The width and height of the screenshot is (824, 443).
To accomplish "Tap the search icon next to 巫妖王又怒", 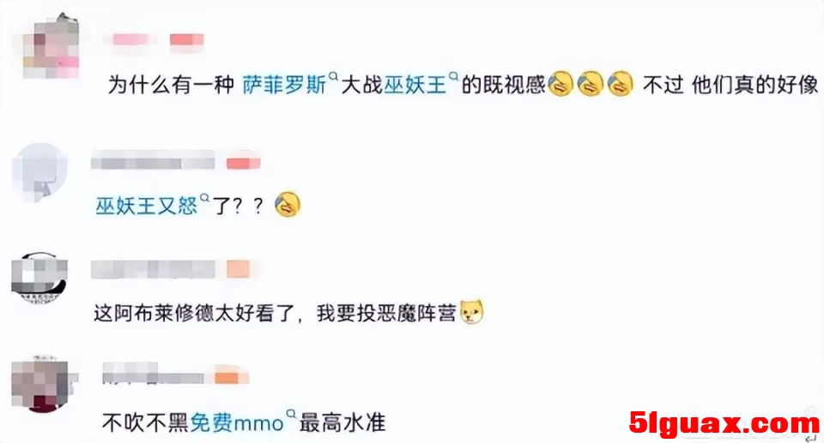I will 204,198.
